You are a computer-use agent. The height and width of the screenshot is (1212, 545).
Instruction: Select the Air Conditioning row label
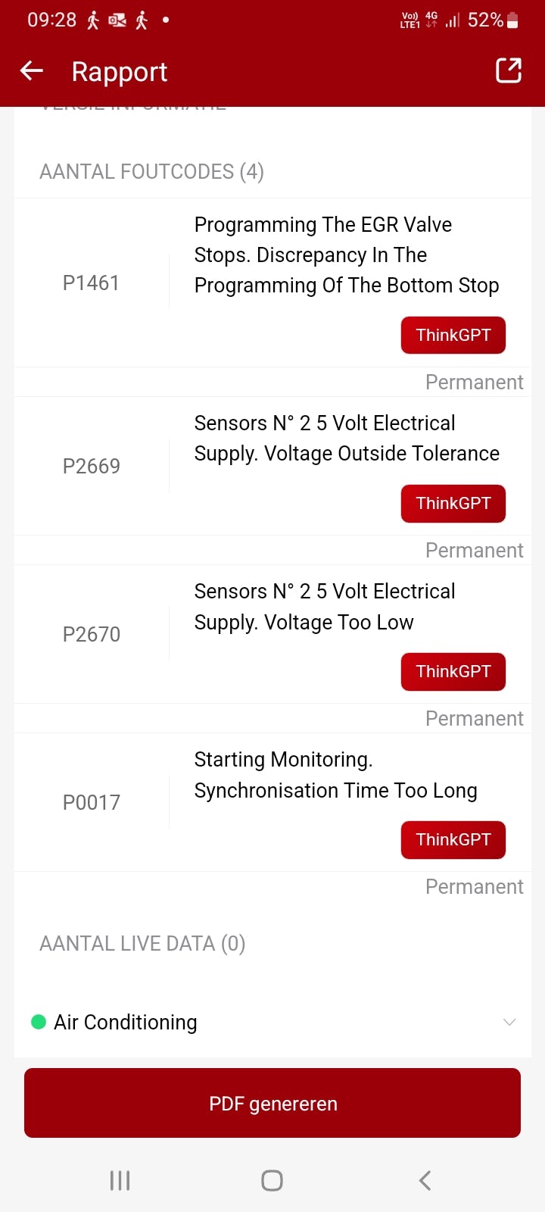(126, 1022)
